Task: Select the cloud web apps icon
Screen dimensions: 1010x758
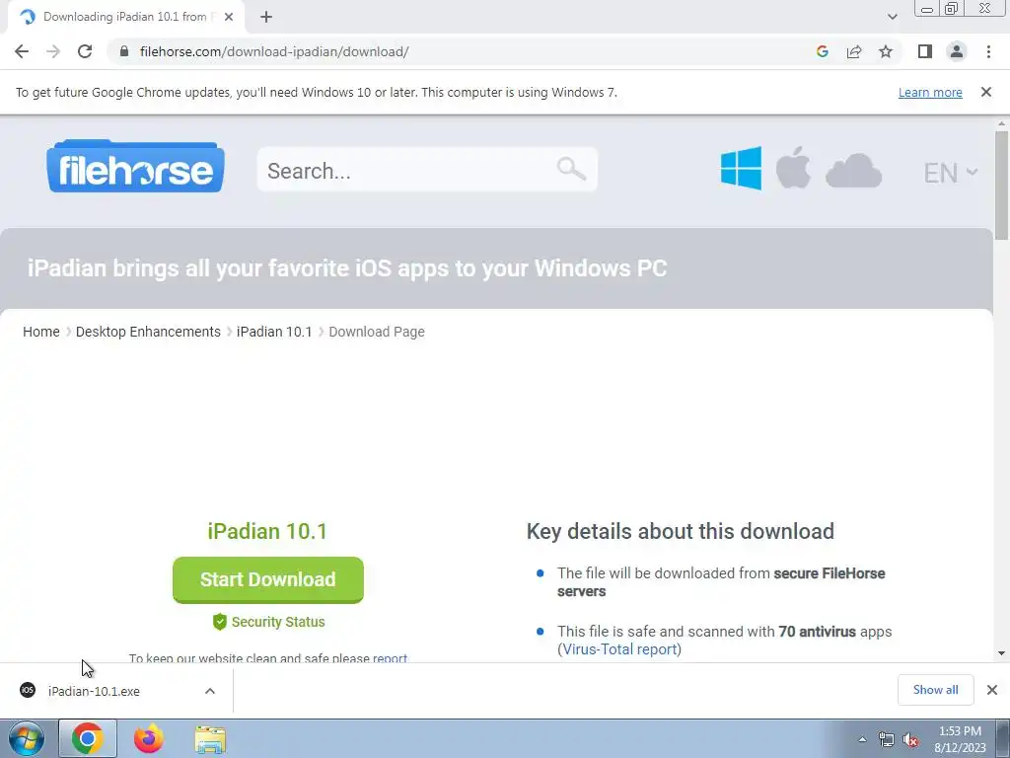Action: point(853,171)
